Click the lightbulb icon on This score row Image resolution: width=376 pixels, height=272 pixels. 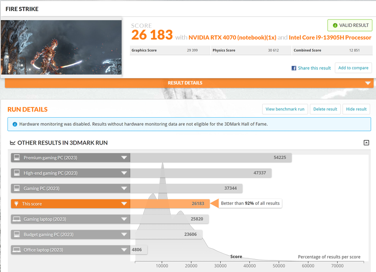17,203
